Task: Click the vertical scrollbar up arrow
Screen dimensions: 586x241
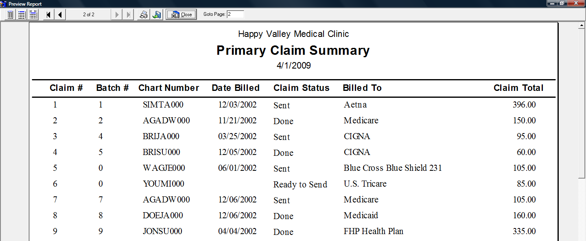Action: pyautogui.click(x=582, y=26)
